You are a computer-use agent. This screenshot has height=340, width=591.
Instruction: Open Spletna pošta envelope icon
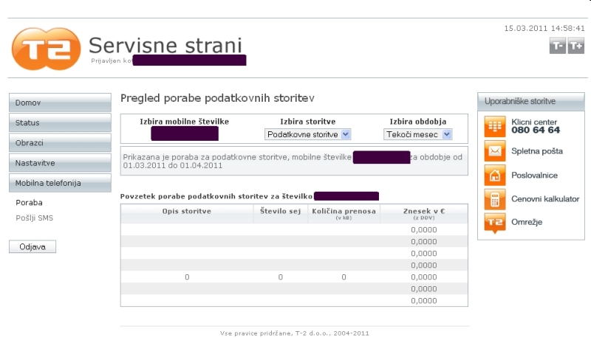point(494,150)
